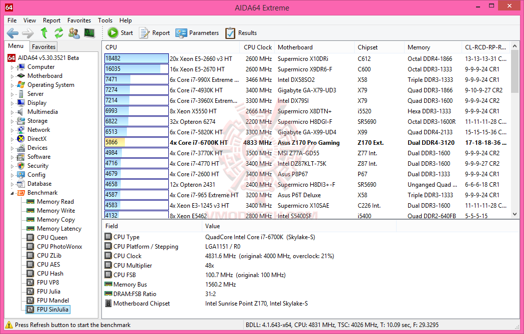Open benchmark Parameters

197,33
